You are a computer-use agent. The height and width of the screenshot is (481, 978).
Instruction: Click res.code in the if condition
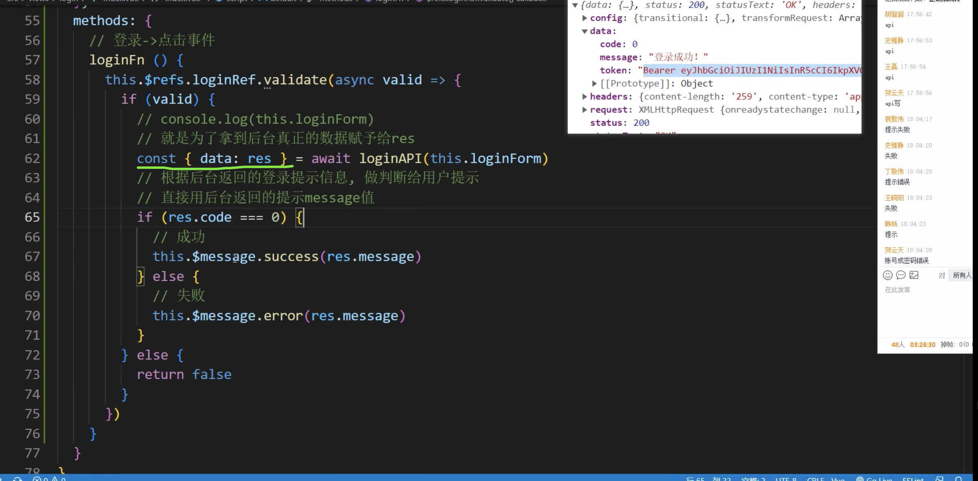click(200, 217)
